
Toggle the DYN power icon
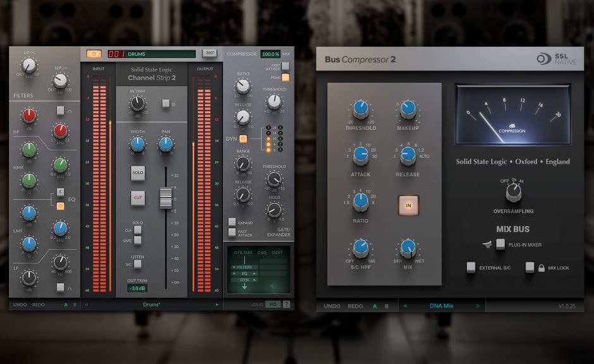pos(243,138)
